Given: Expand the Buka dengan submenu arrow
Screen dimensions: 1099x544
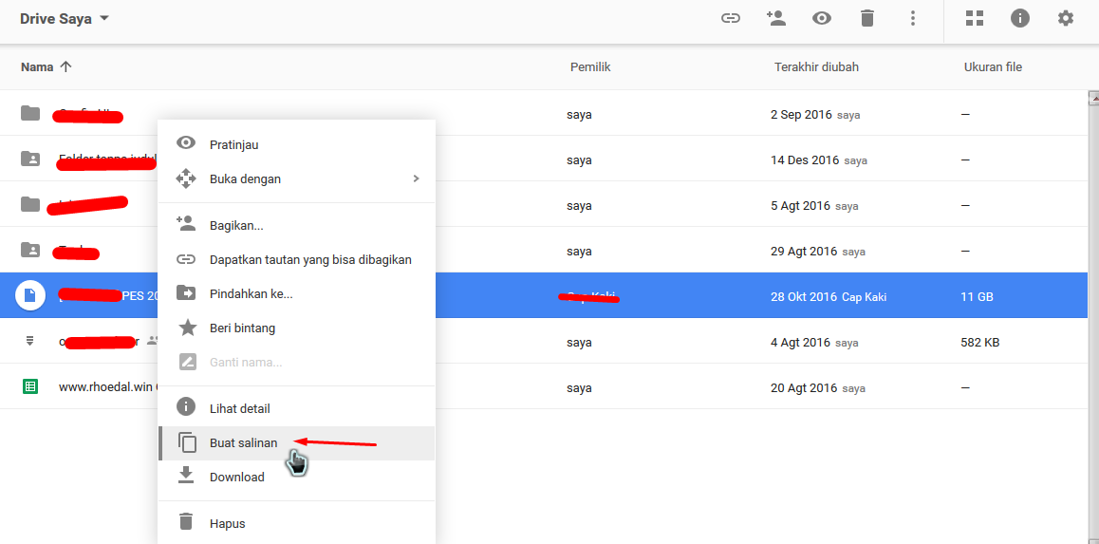Looking at the screenshot, I should point(416,178).
